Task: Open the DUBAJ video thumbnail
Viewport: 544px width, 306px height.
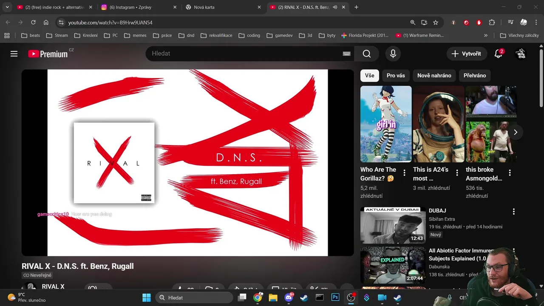Action: coord(393,225)
